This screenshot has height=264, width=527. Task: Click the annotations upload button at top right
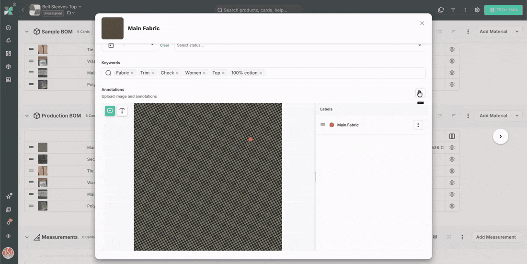(420, 93)
